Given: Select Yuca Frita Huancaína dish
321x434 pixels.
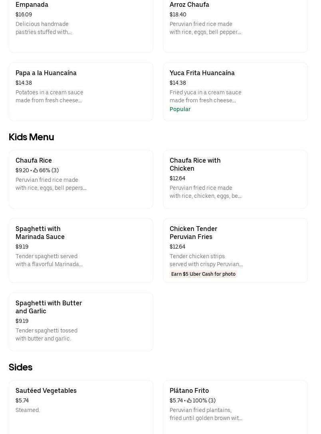Looking at the screenshot, I should point(202,73).
